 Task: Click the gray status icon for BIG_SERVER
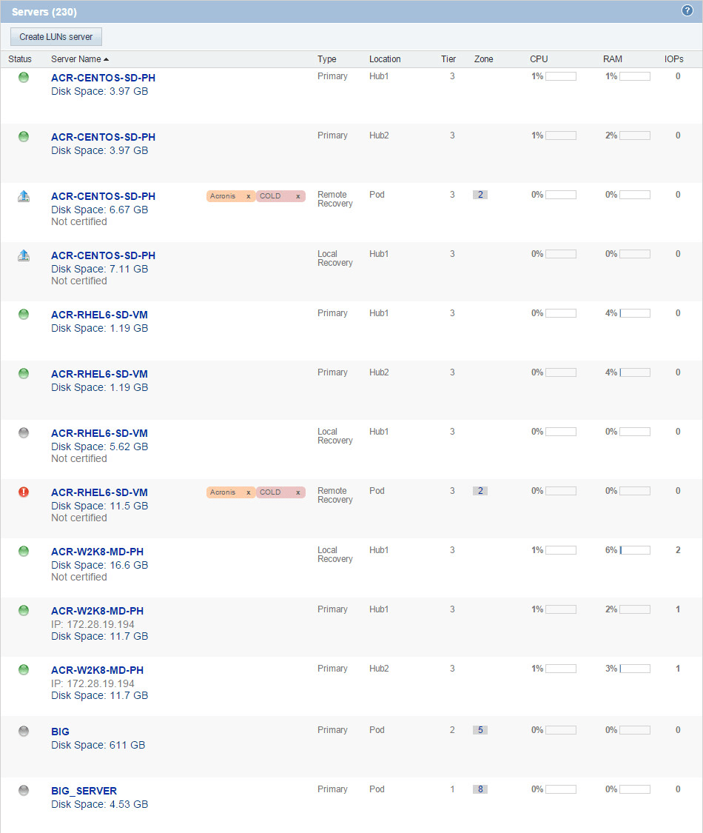[24, 790]
